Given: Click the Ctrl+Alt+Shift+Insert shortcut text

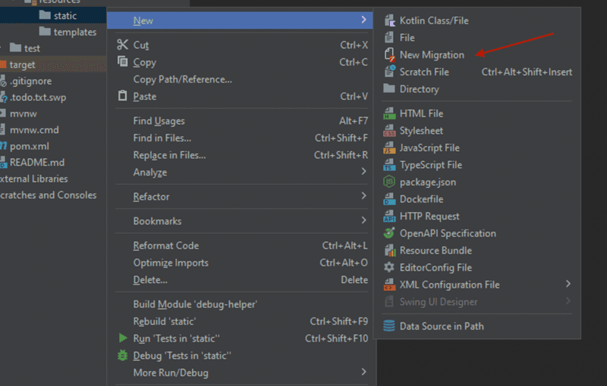Looking at the screenshot, I should (527, 72).
